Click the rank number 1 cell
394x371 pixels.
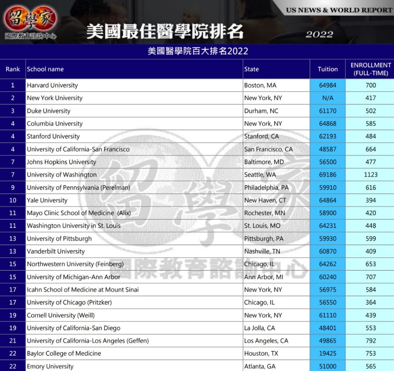tap(13, 85)
